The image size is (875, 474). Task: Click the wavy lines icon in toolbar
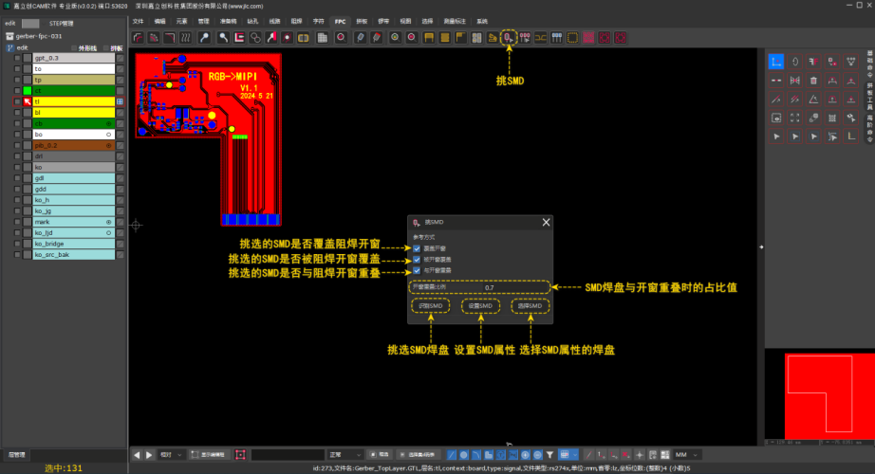(x=186, y=38)
